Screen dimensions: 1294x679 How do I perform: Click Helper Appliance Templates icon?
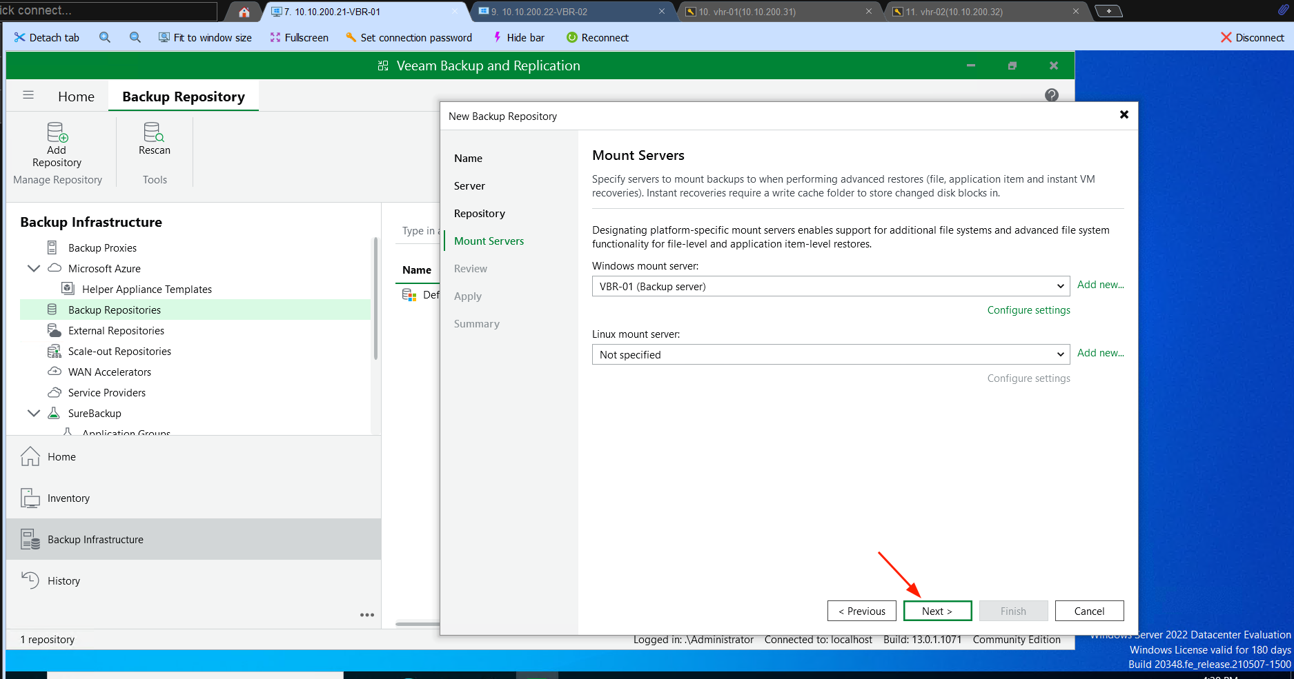click(x=68, y=289)
